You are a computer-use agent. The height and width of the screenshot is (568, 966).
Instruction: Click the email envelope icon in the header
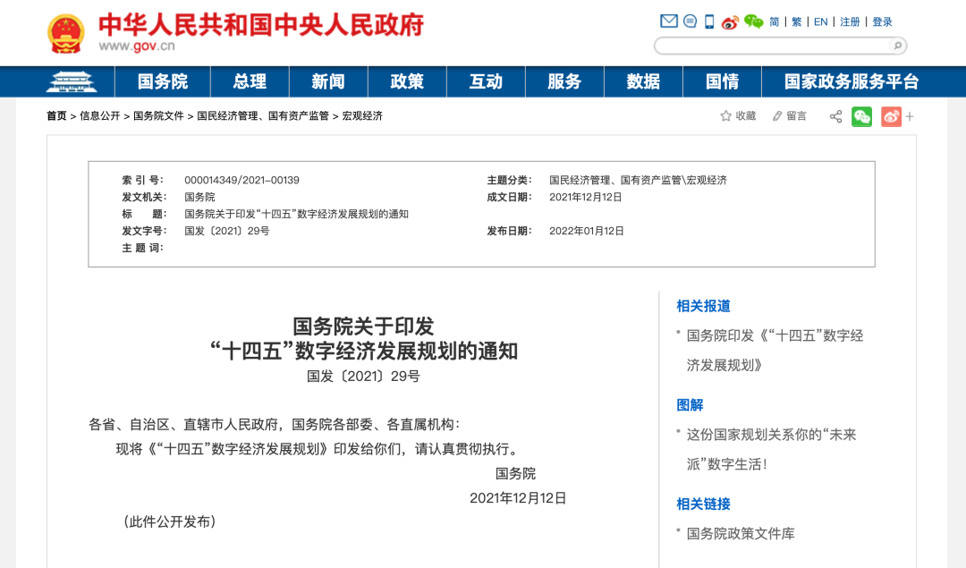(668, 21)
